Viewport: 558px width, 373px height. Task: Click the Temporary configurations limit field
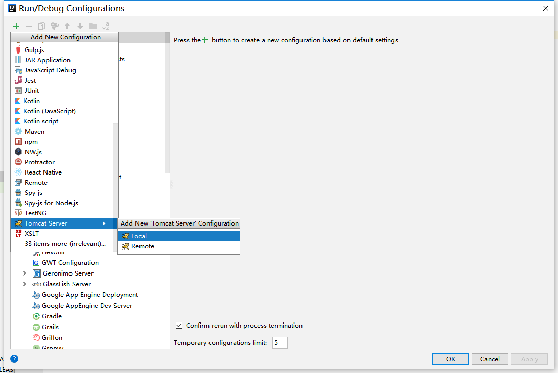(x=280, y=343)
